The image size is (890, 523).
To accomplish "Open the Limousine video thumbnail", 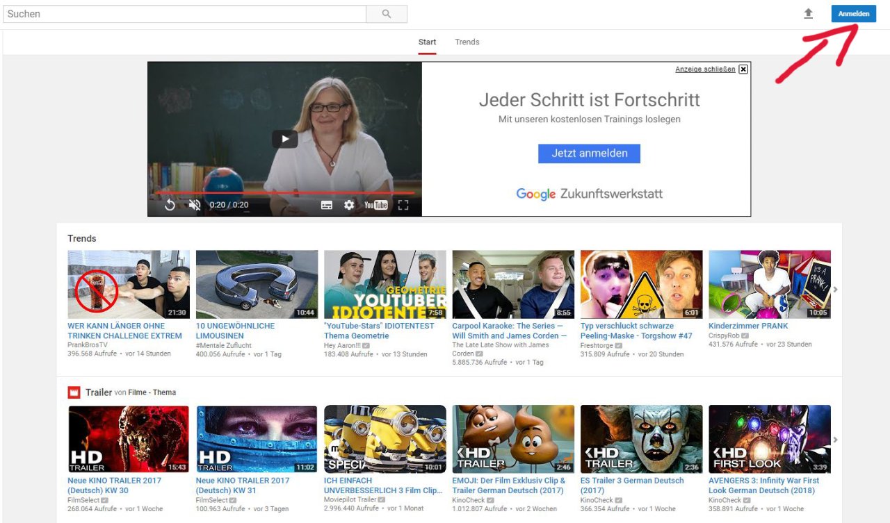I will pos(257,285).
